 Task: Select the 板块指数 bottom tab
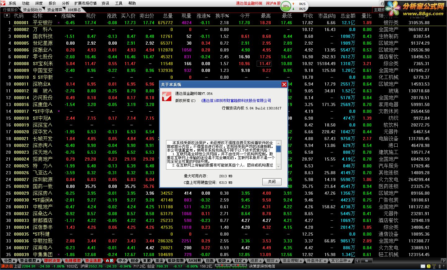(x=176, y=261)
